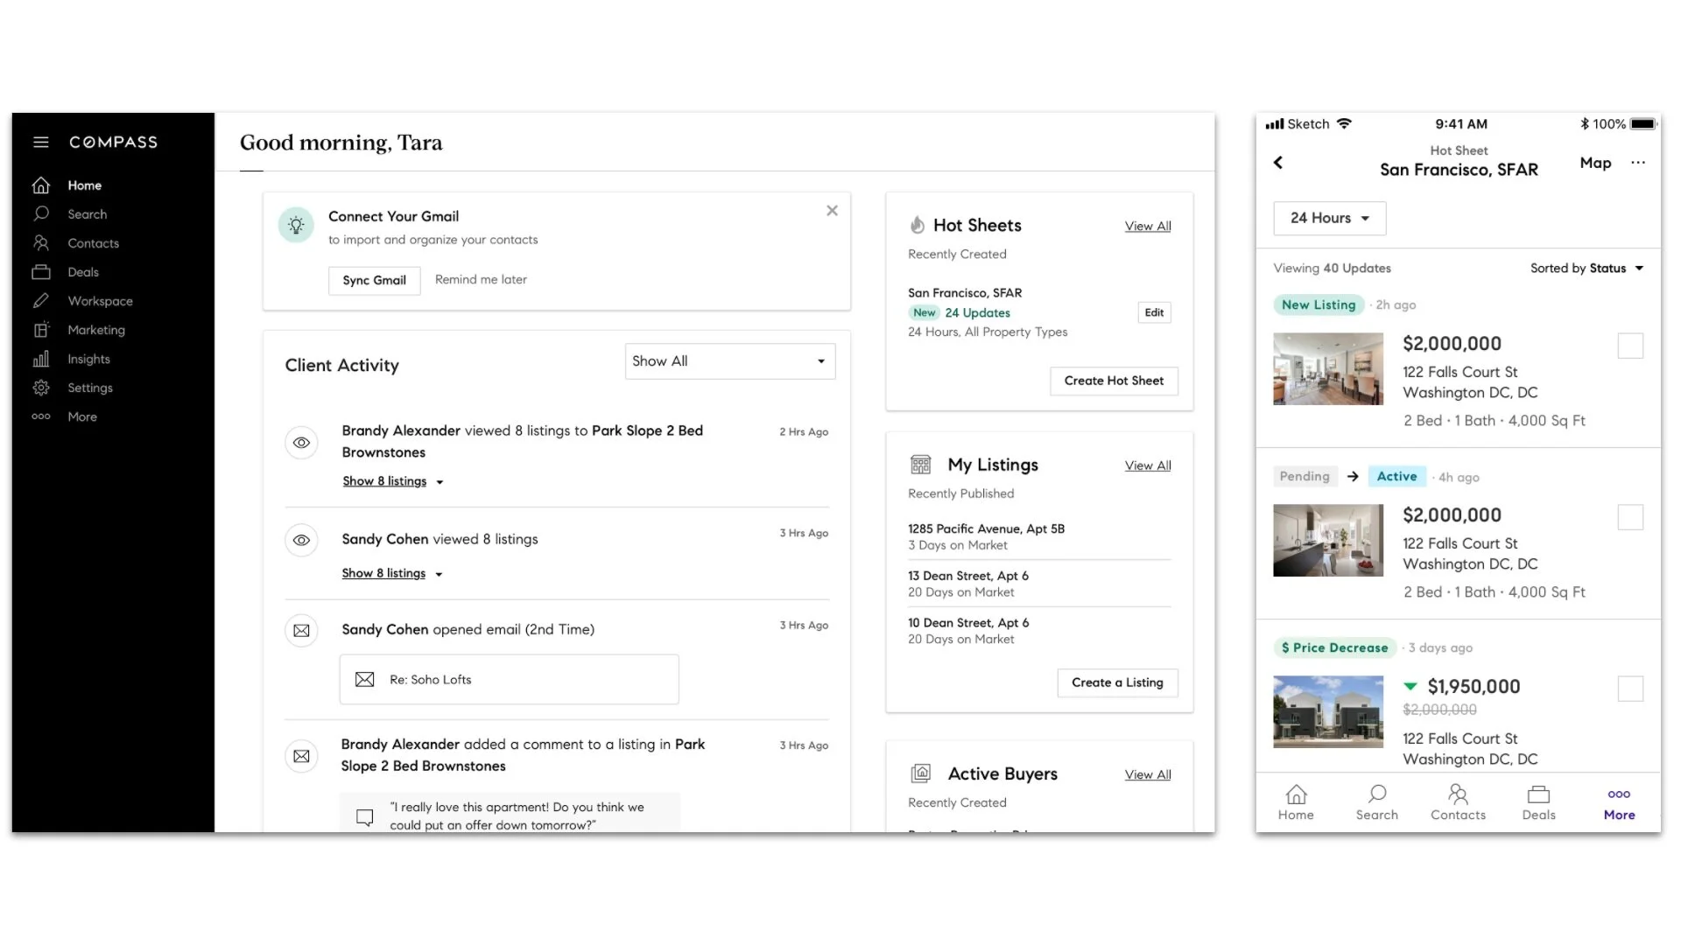This screenshot has height=945, width=1681.
Task: Select Contacts in the left sidebar
Action: pos(93,243)
